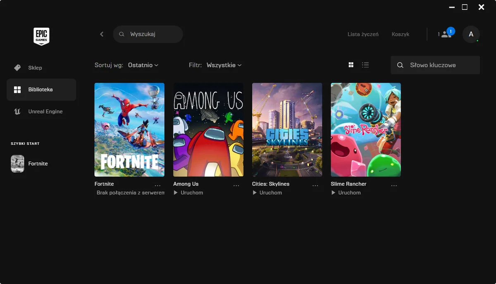Screen dimensions: 496x284
Task: Open options menu for Cities: Skylines
Action: pyautogui.click(x=315, y=186)
